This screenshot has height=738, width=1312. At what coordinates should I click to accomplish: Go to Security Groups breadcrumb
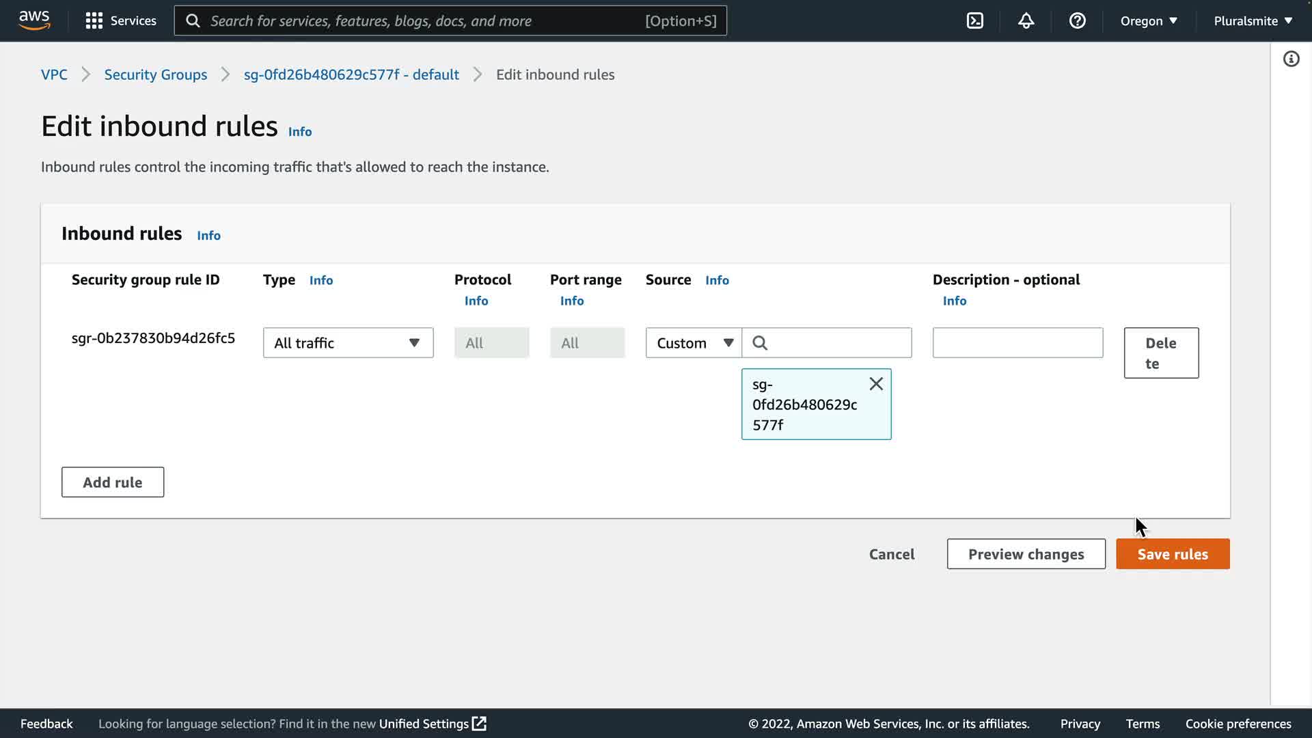click(155, 74)
